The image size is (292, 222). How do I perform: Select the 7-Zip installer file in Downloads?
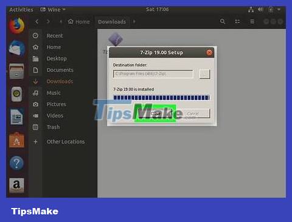[x=115, y=40]
